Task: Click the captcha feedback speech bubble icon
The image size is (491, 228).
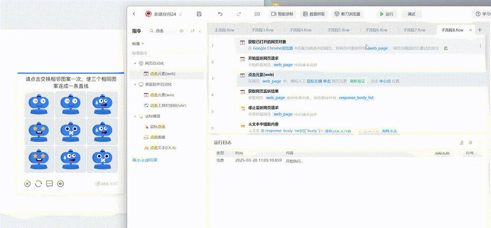Action: pyautogui.click(x=50, y=184)
